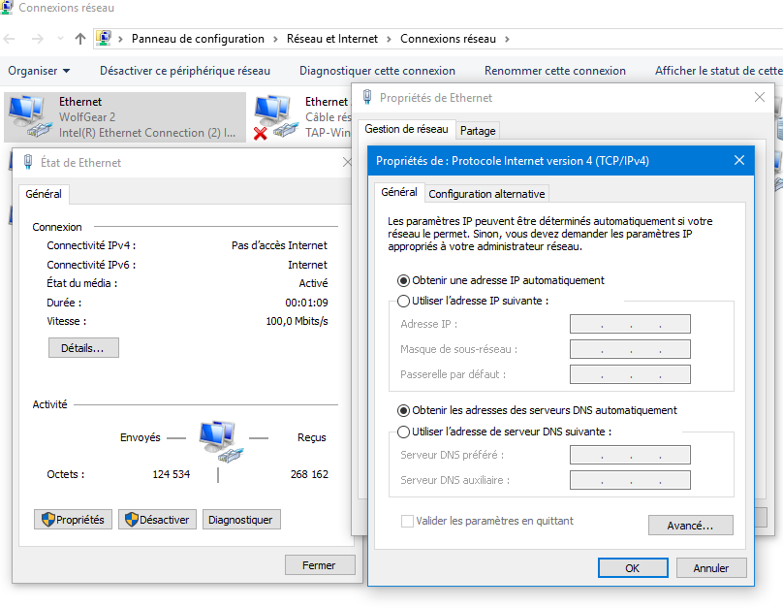Click the Désactiver shield button

[157, 520]
